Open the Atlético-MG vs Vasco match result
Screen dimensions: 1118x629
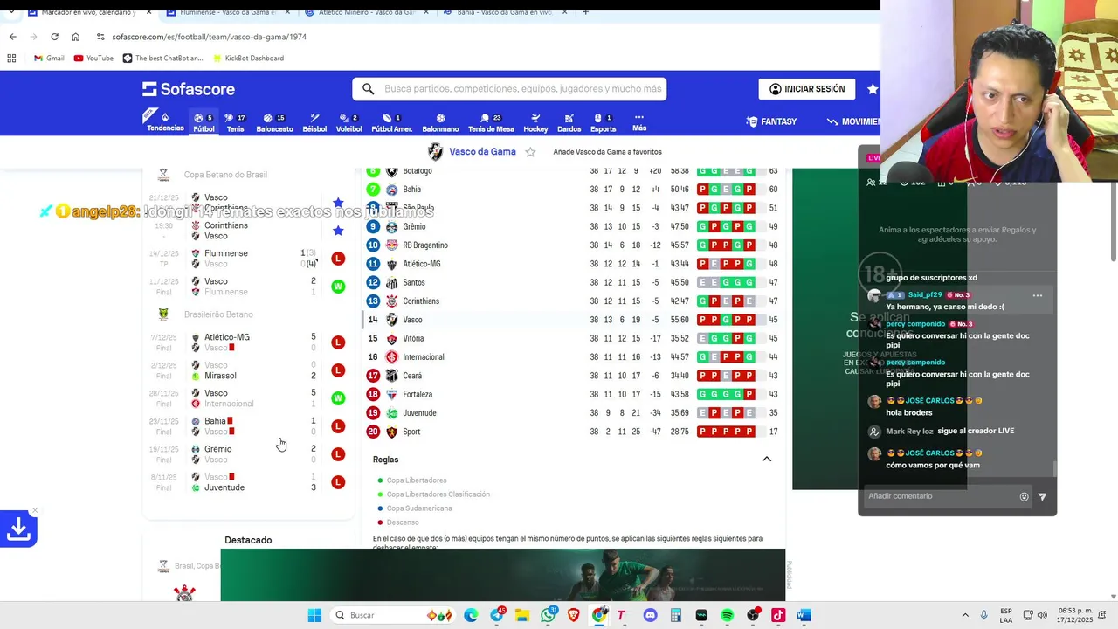click(x=248, y=342)
